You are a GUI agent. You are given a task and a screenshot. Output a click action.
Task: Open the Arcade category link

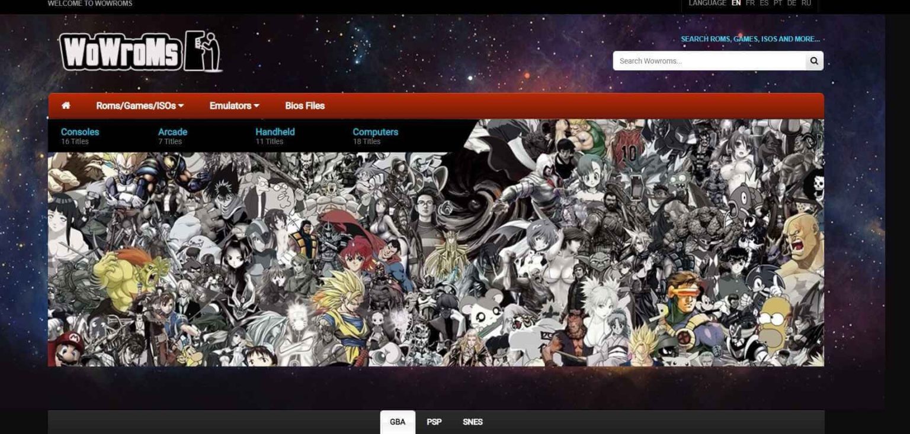[172, 132]
